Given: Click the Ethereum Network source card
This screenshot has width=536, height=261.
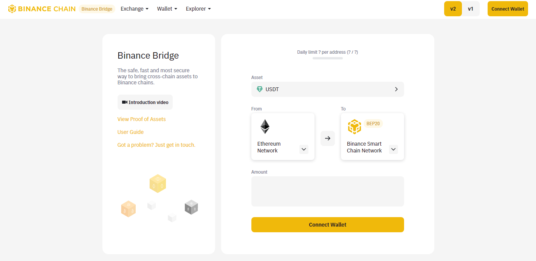Looking at the screenshot, I should click(283, 137).
